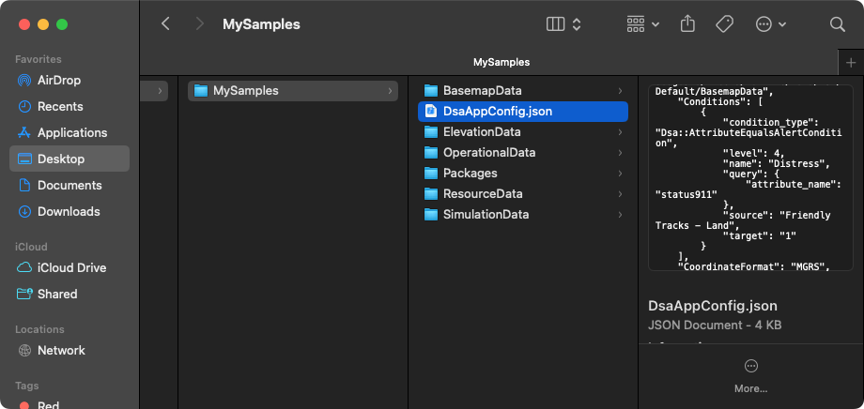
Task: Click the Network globe icon
Action: pyautogui.click(x=24, y=350)
